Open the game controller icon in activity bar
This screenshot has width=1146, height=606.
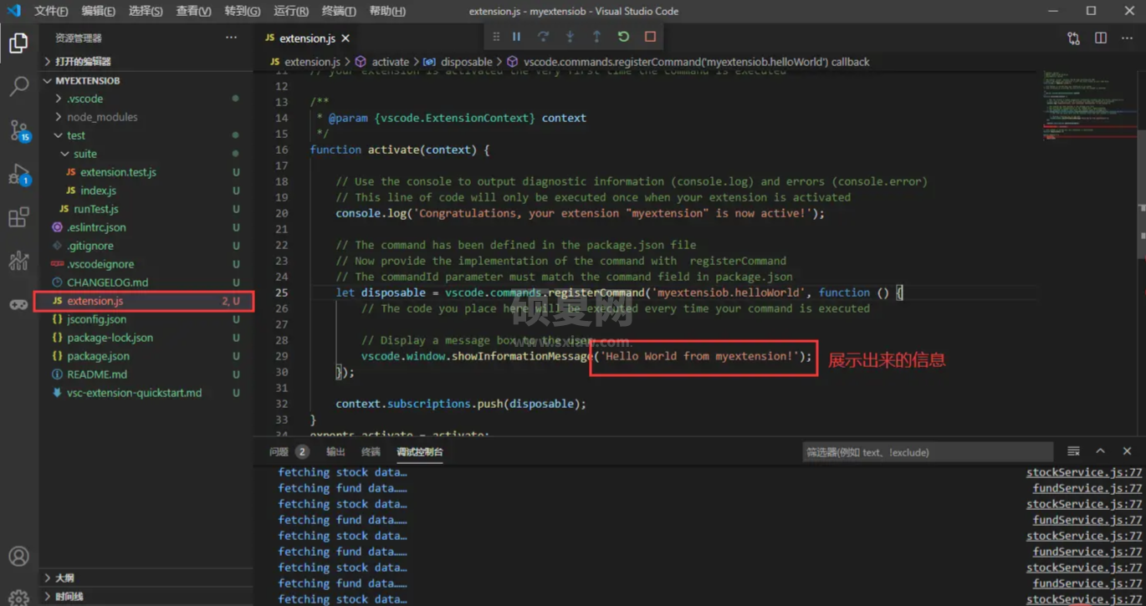pyautogui.click(x=18, y=304)
